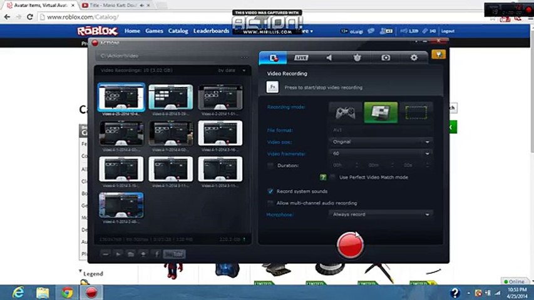Select the third recording thumbnail in top row
534x300 pixels.
[220, 97]
